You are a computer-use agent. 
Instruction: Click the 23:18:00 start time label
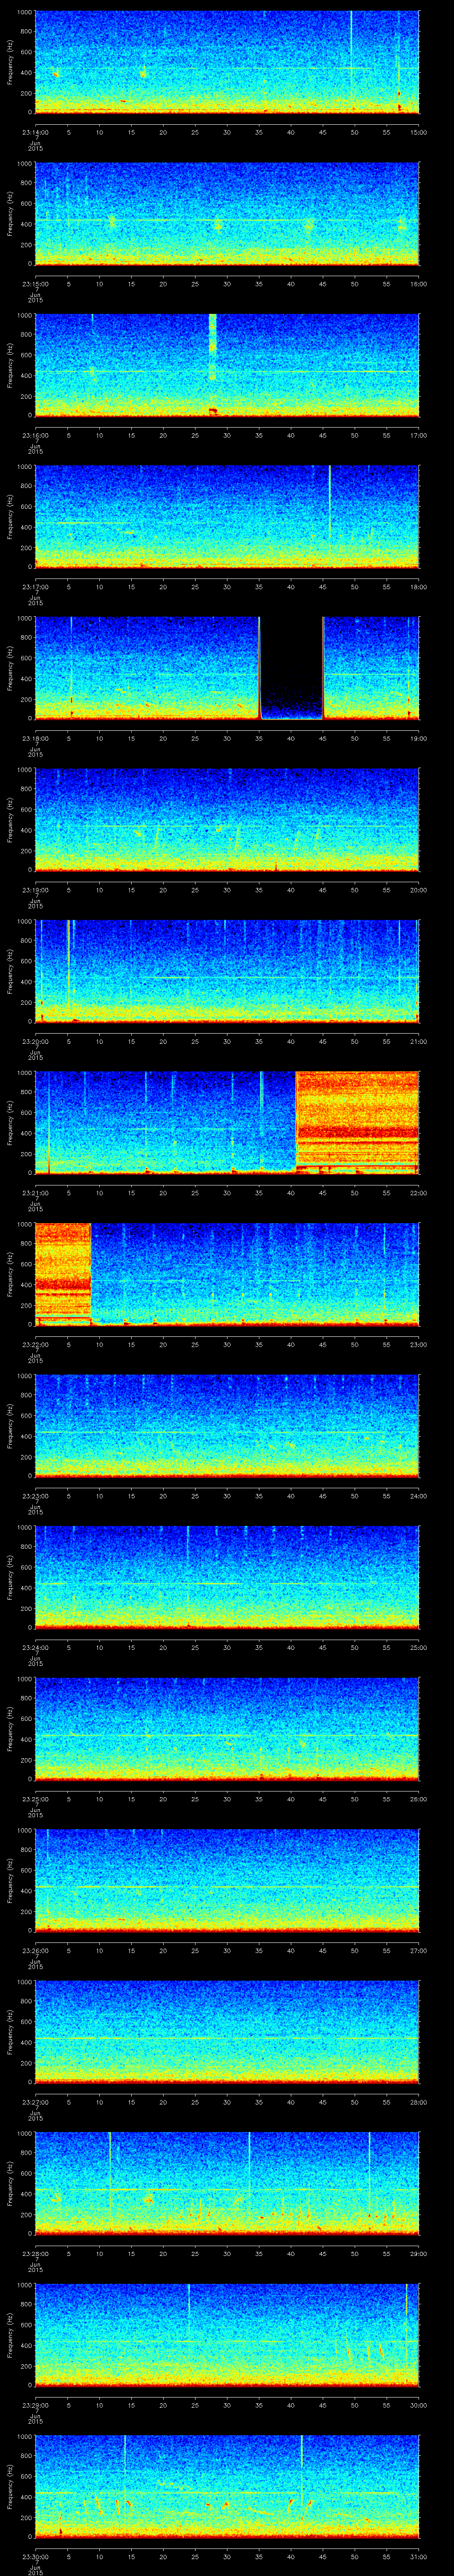[35, 738]
